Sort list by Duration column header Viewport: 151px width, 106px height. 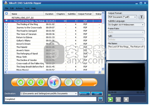click(x=49, y=14)
